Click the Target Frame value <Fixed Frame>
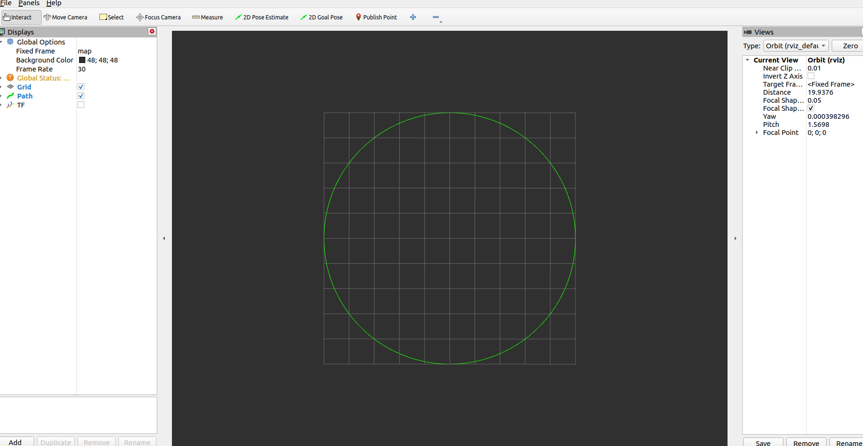 coord(831,84)
